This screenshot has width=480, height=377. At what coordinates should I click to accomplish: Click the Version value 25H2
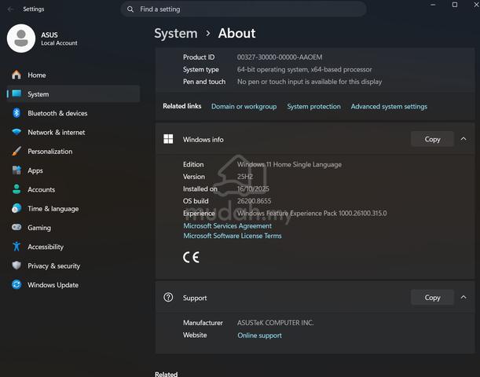[245, 177]
